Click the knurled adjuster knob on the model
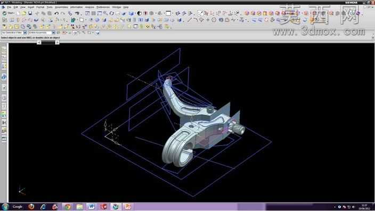 pyautogui.click(x=239, y=129)
